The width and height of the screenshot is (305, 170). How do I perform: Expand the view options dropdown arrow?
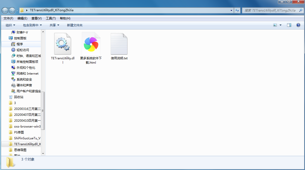pyautogui.click(x=280, y=25)
